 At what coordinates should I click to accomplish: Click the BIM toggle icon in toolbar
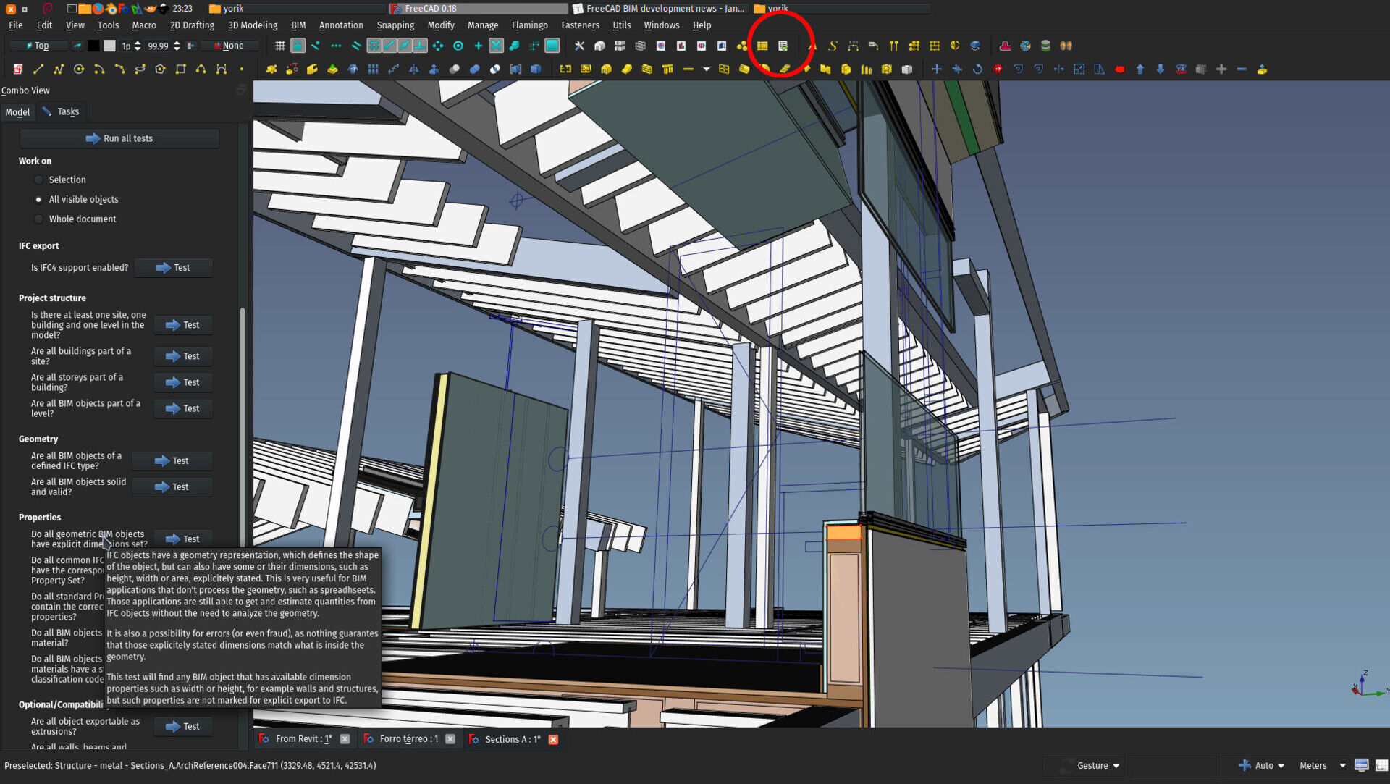click(783, 45)
